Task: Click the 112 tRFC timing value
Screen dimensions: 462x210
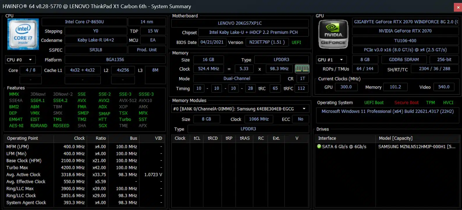Action: point(301,88)
